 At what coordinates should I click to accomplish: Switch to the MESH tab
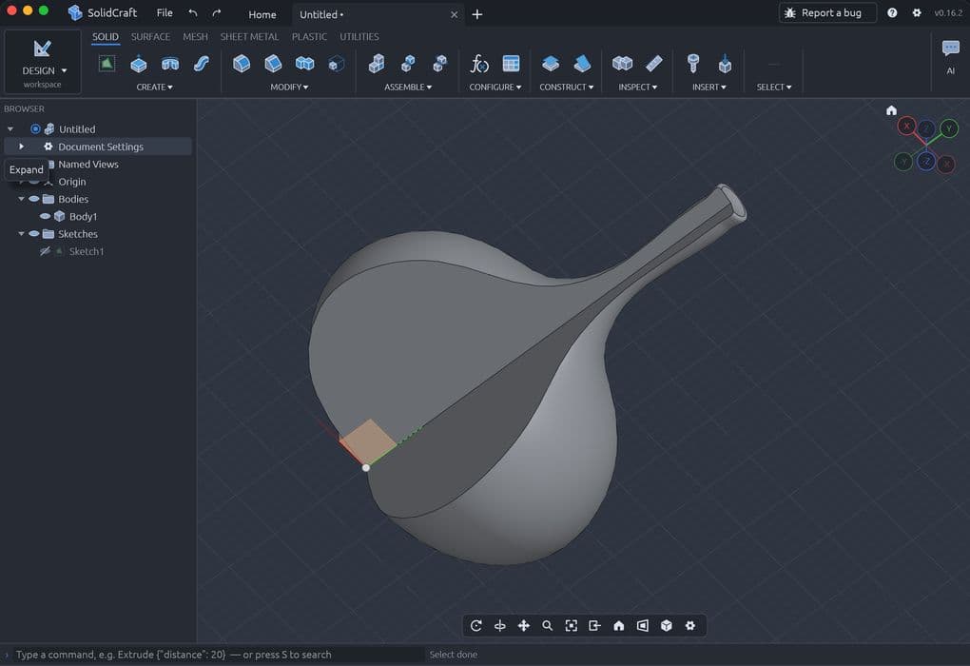point(196,36)
